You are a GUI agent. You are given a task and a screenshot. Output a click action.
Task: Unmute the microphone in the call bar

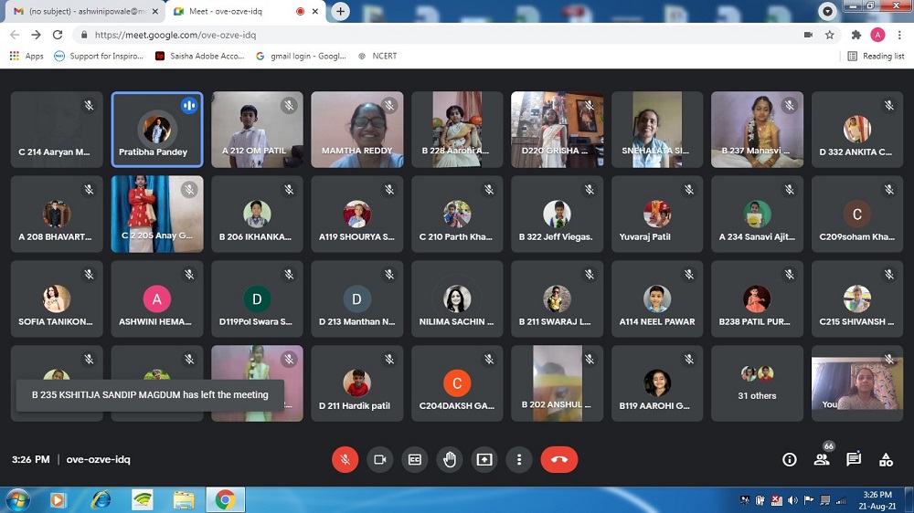tap(345, 459)
